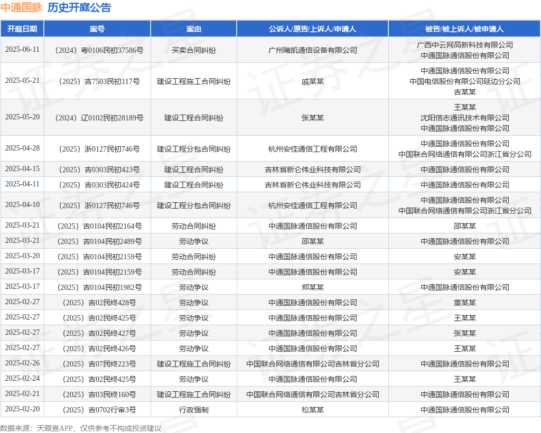Click the 历史开庭公告 heading
This screenshot has height=433, width=541.
(79, 7)
